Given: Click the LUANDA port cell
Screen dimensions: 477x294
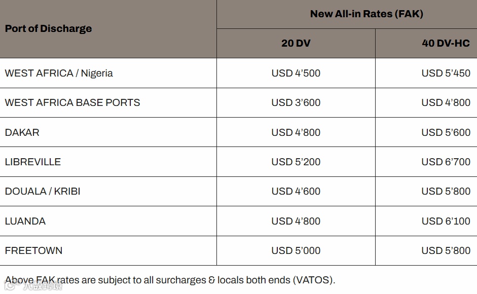Looking at the screenshot, I should tap(25, 221).
